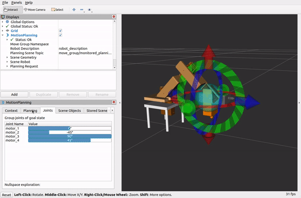Expand the Grid display row
Image resolution: width=301 pixels, height=198 pixels.
(3, 31)
